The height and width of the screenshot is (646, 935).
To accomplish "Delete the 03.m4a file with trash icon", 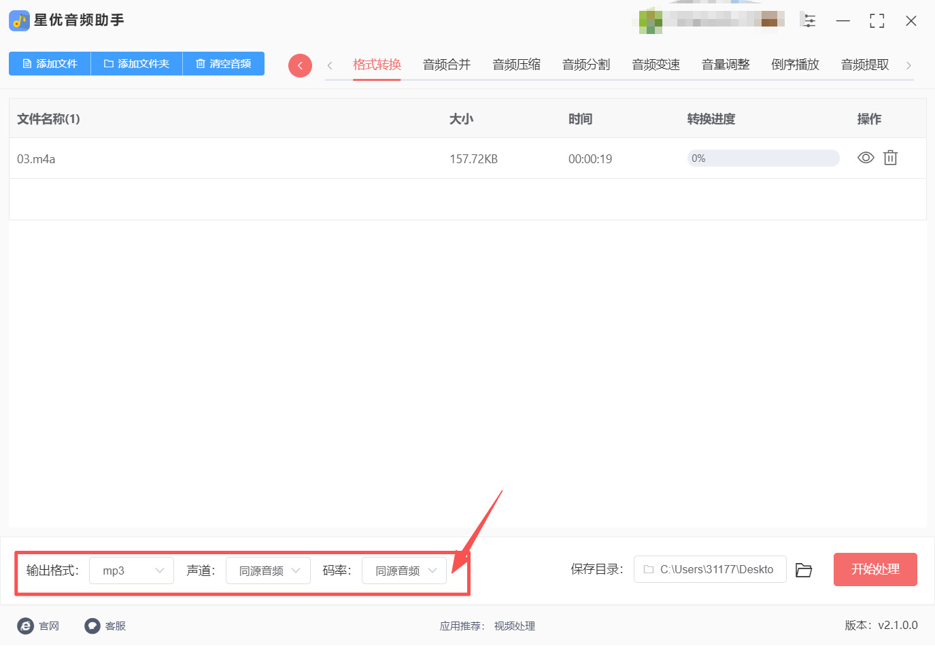I will [890, 158].
